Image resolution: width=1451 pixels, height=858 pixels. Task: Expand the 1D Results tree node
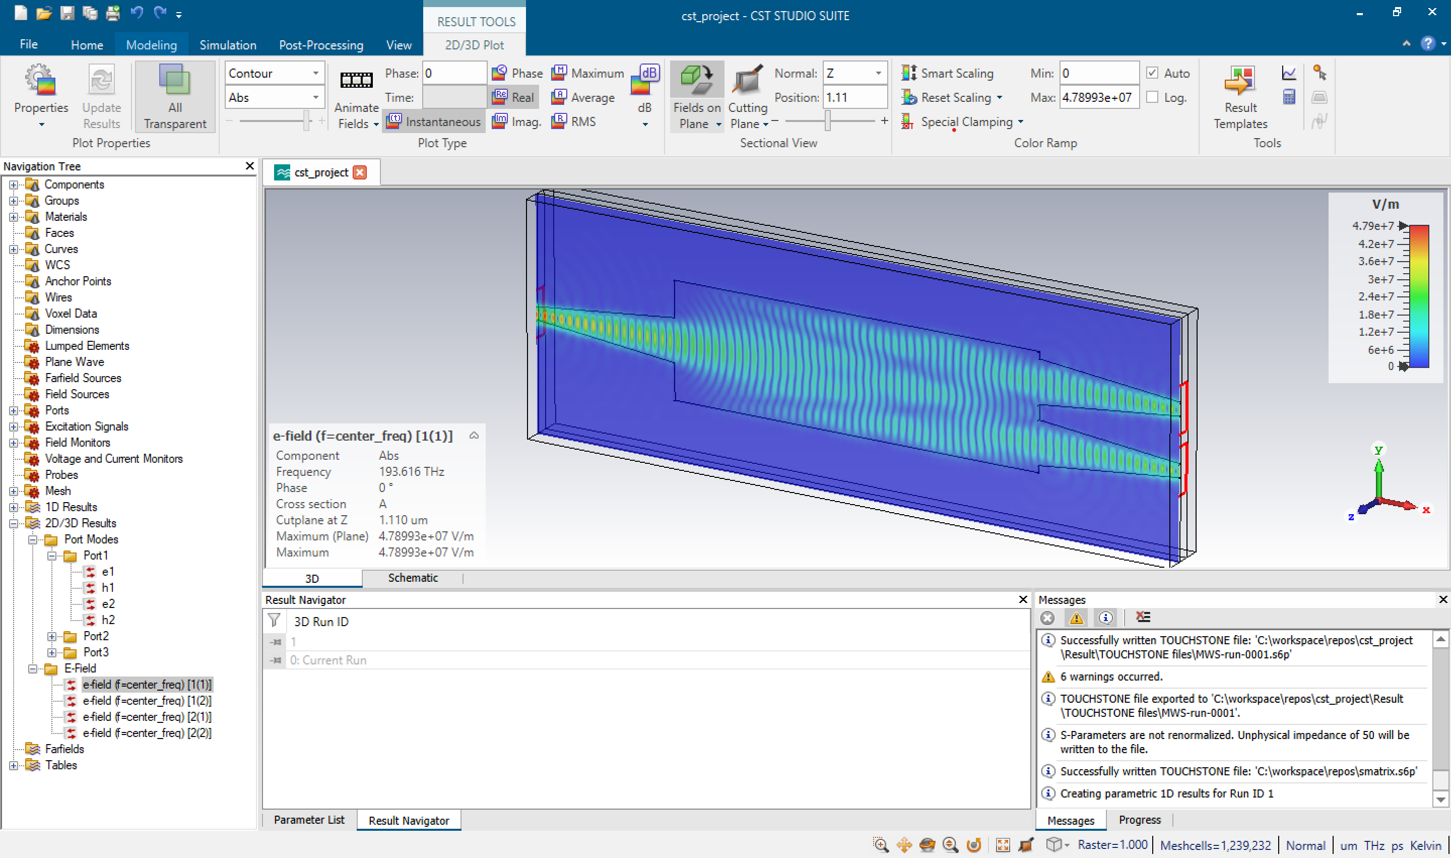click(x=13, y=507)
